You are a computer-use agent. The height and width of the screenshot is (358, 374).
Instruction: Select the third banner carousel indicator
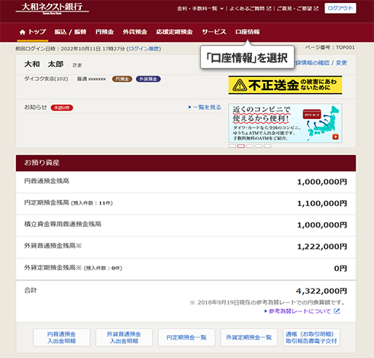250,146
